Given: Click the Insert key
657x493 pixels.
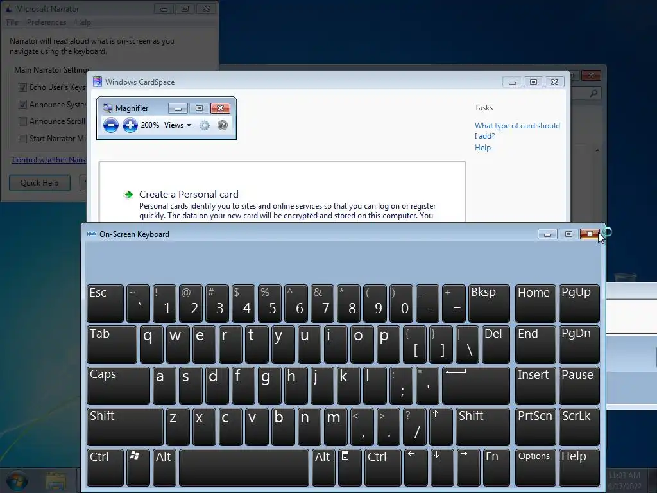Looking at the screenshot, I should click(x=535, y=385).
